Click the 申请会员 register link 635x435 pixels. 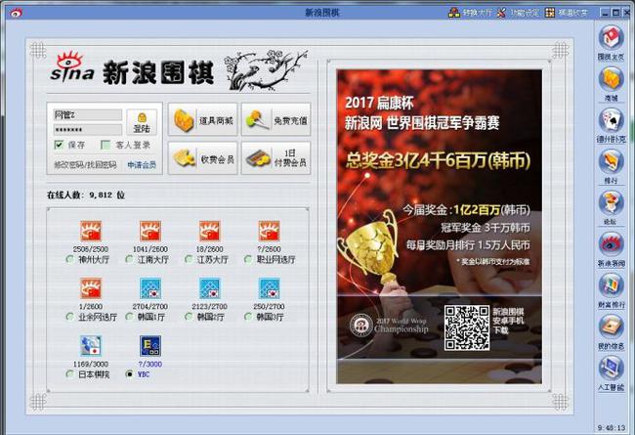click(142, 165)
